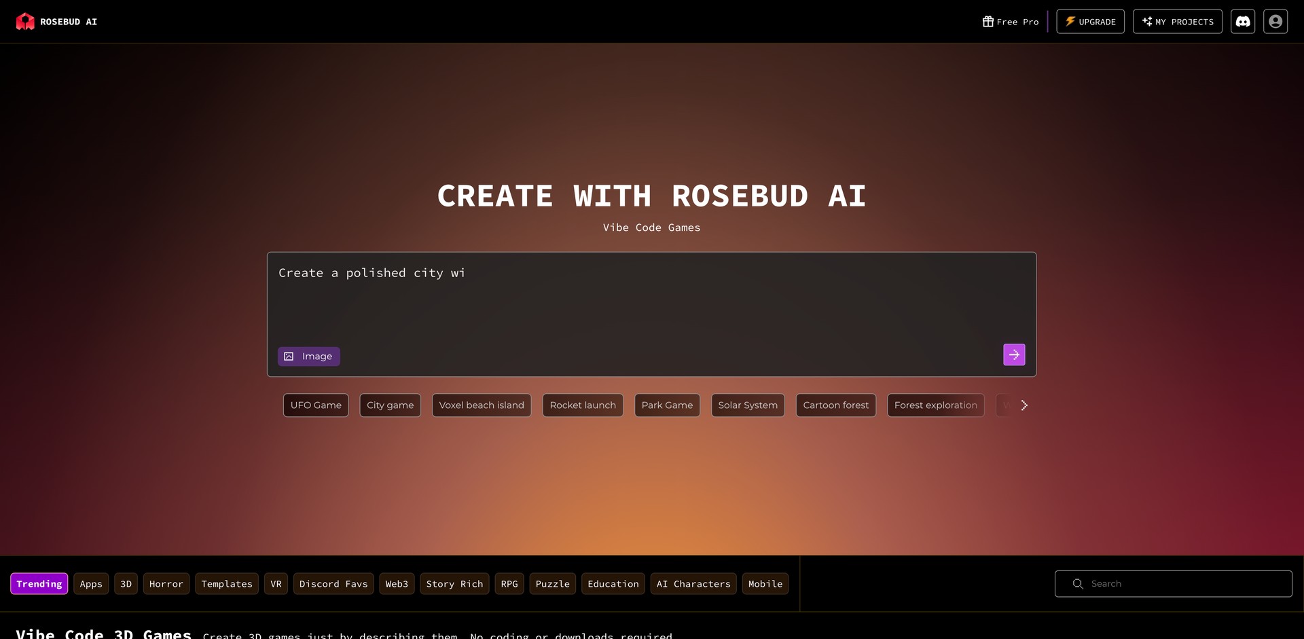1304x639 pixels.
Task: Open MY PROJECTS
Action: [1177, 22]
